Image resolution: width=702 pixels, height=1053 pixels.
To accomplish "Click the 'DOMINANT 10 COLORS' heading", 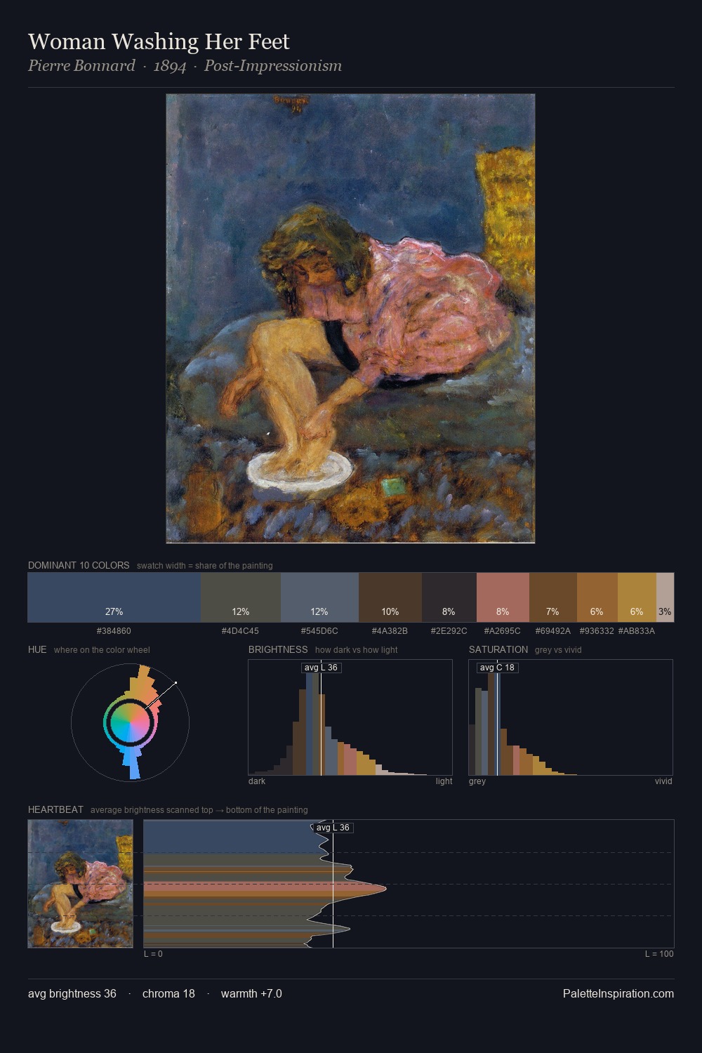I will click(79, 565).
